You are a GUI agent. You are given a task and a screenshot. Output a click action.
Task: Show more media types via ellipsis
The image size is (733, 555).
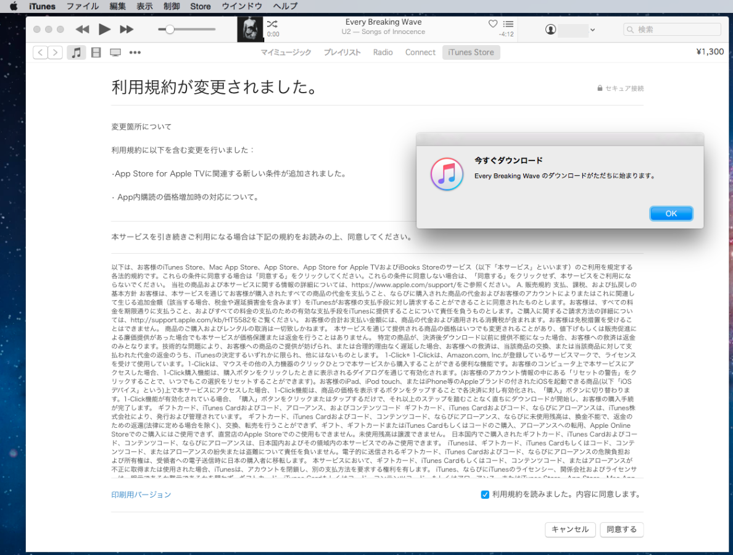135,52
